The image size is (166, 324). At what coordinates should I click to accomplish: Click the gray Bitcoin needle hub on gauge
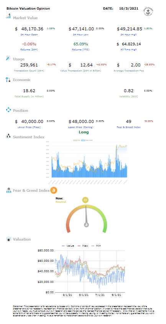[87, 225]
